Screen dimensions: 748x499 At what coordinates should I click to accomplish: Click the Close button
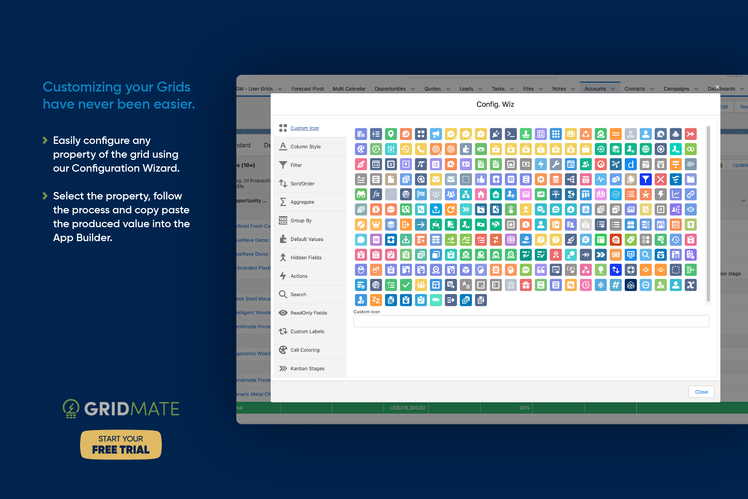pos(701,391)
